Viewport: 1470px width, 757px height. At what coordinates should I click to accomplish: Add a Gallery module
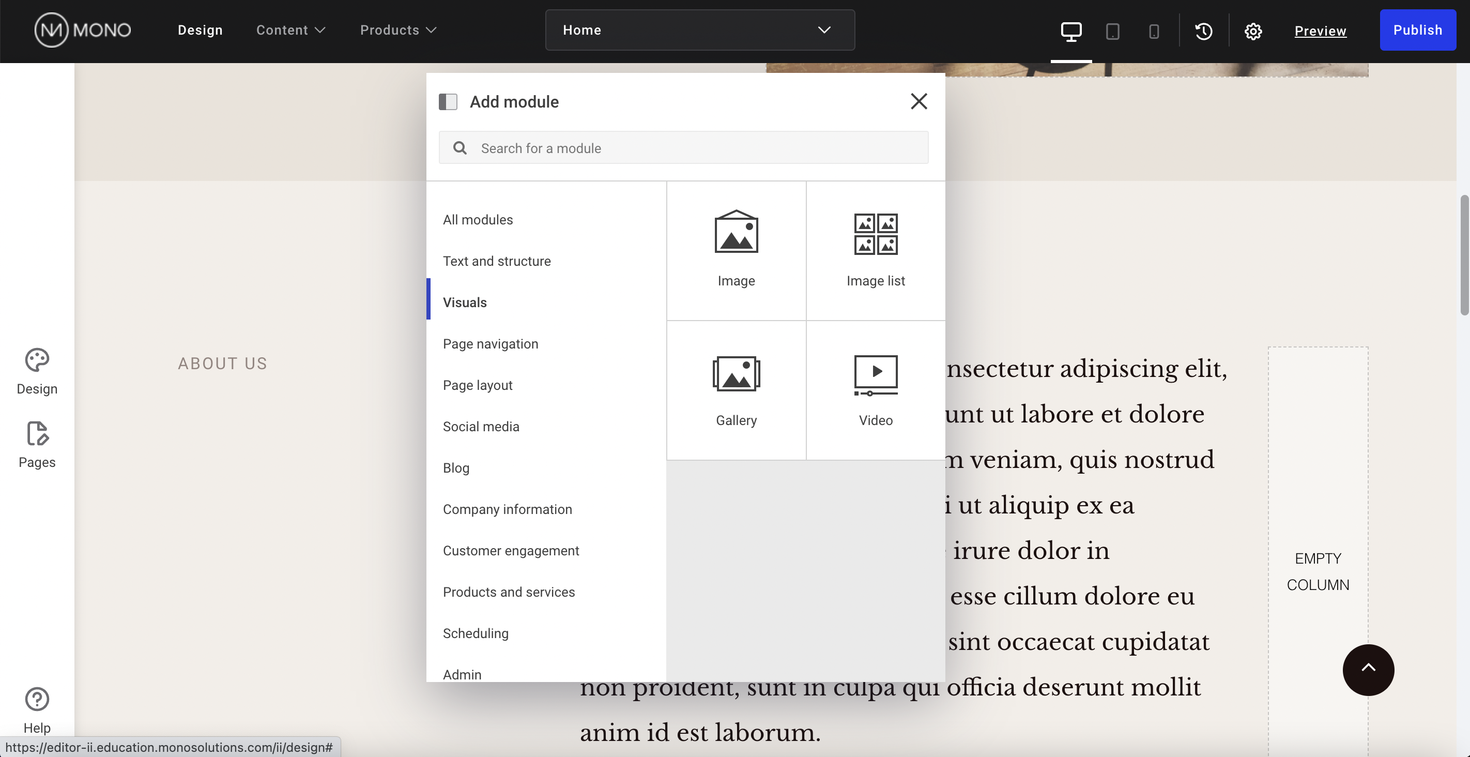click(736, 390)
